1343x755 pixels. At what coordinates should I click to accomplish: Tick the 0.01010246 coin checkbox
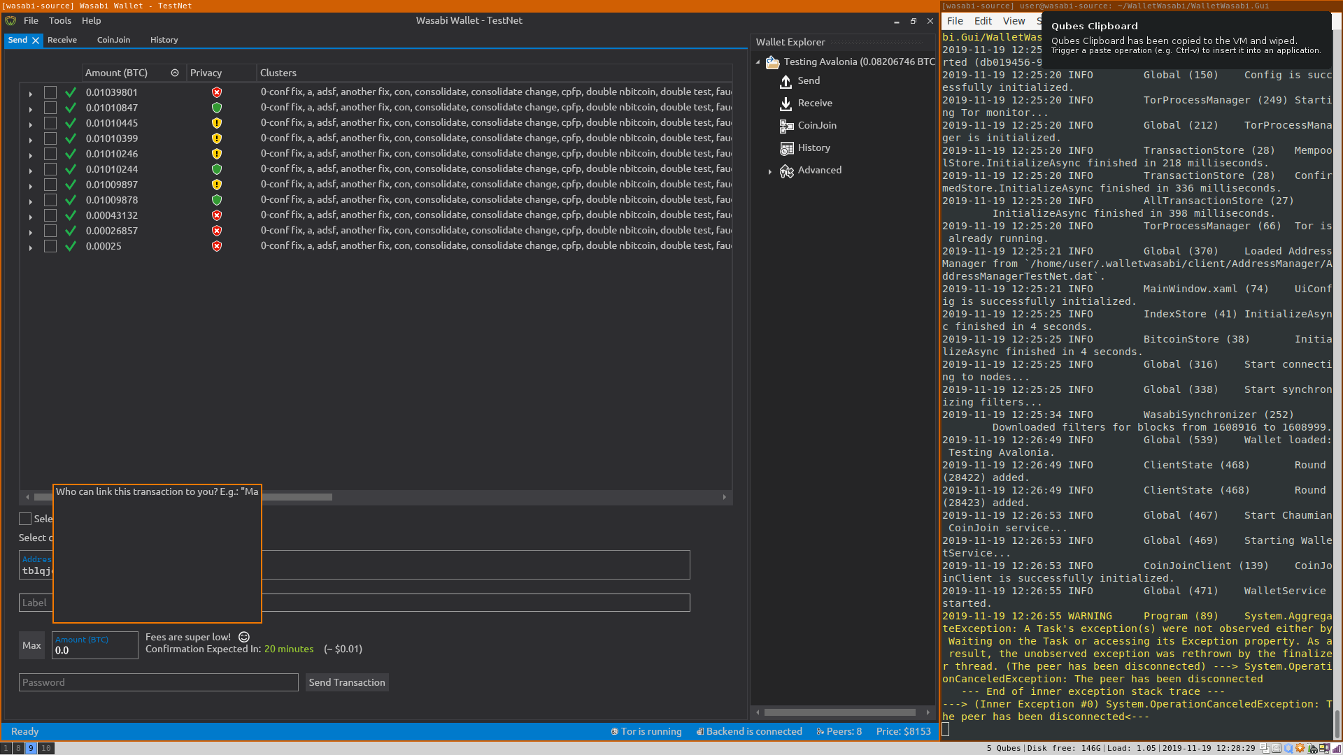(50, 154)
